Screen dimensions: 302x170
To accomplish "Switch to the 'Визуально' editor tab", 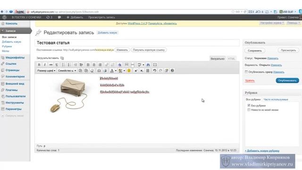I will (218, 59).
